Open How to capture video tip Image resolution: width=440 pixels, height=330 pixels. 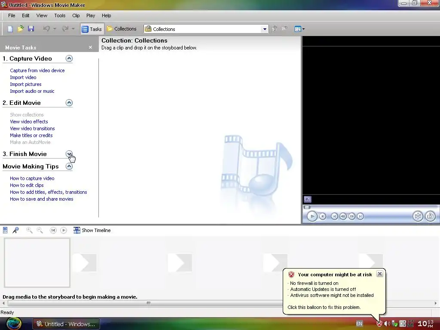tap(32, 178)
